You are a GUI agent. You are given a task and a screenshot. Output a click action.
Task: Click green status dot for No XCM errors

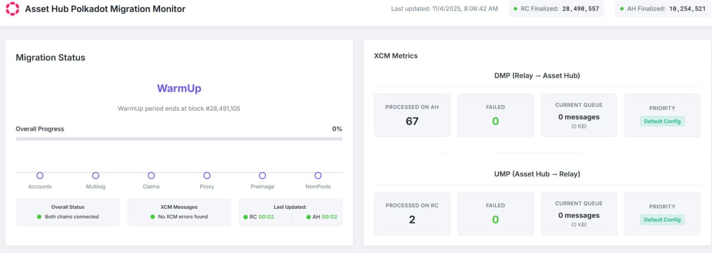point(153,217)
